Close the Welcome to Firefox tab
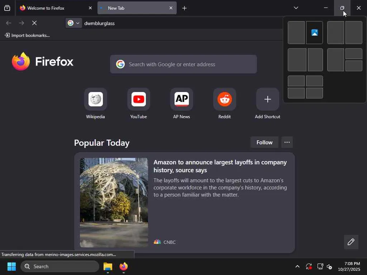 (x=90, y=8)
